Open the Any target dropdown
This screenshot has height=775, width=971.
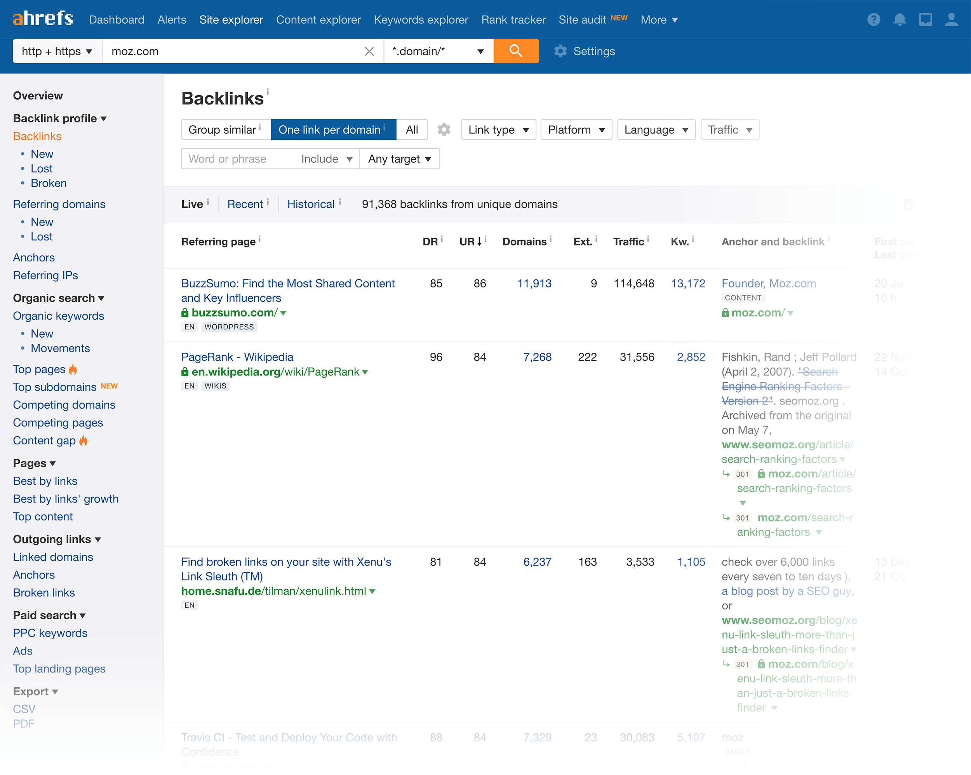[400, 159]
